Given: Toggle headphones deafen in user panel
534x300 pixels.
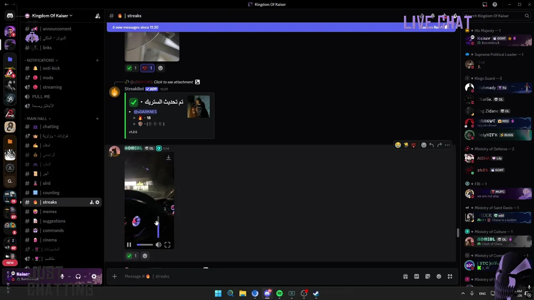Looking at the screenshot, I should point(78,276).
